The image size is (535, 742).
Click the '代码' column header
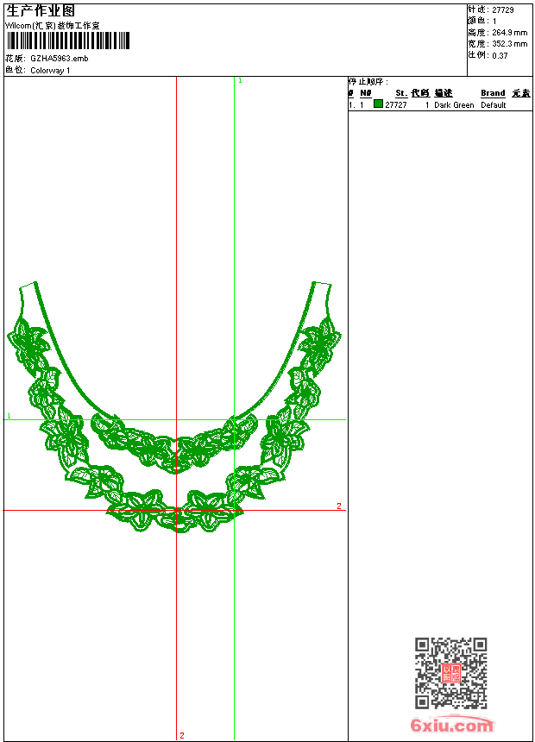click(420, 93)
